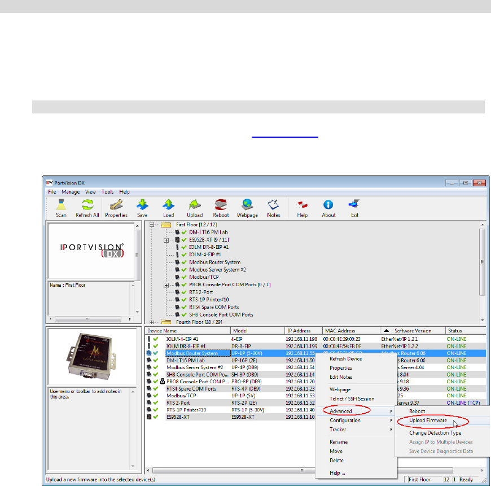Click the Upload toolbar icon
Screen dimensions: 491x486
tap(195, 205)
